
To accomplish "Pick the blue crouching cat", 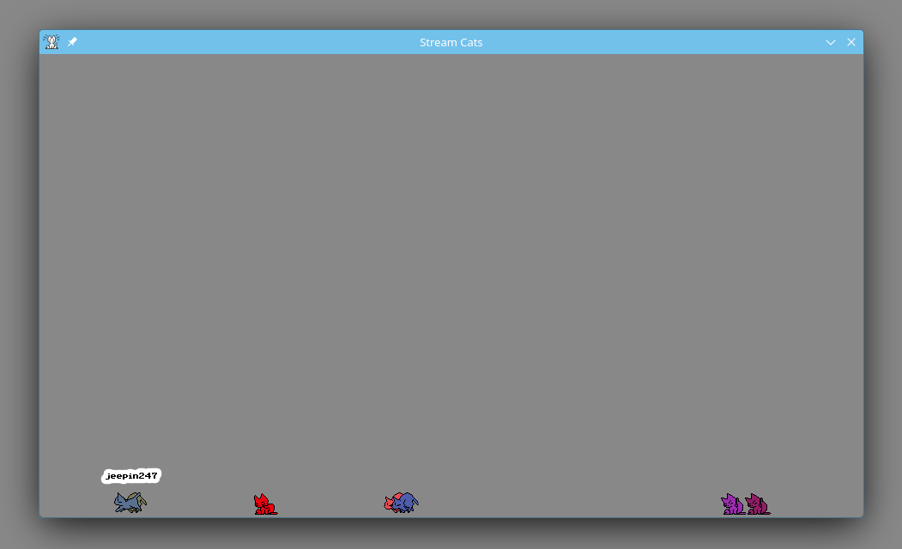I will tap(406, 502).
